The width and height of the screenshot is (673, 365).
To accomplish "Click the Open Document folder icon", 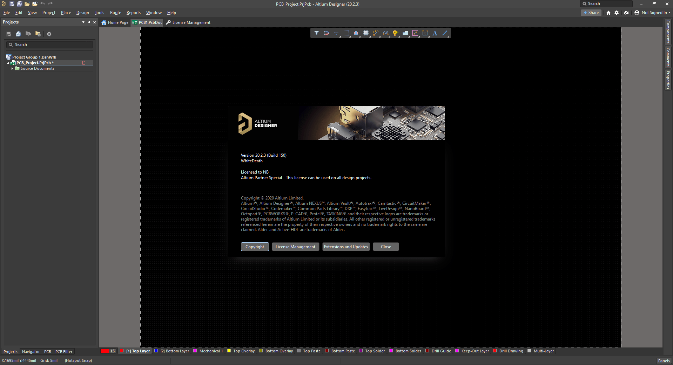I will [27, 4].
